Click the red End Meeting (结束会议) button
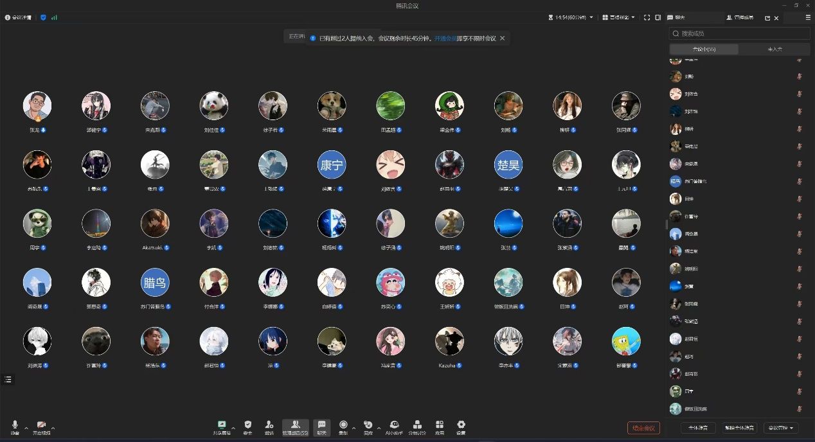The image size is (815, 442). click(643, 428)
